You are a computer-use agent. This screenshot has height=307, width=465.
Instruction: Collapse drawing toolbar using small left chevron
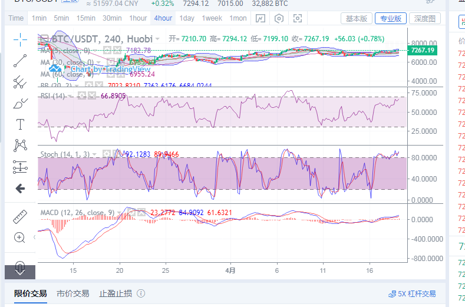click(34, 237)
